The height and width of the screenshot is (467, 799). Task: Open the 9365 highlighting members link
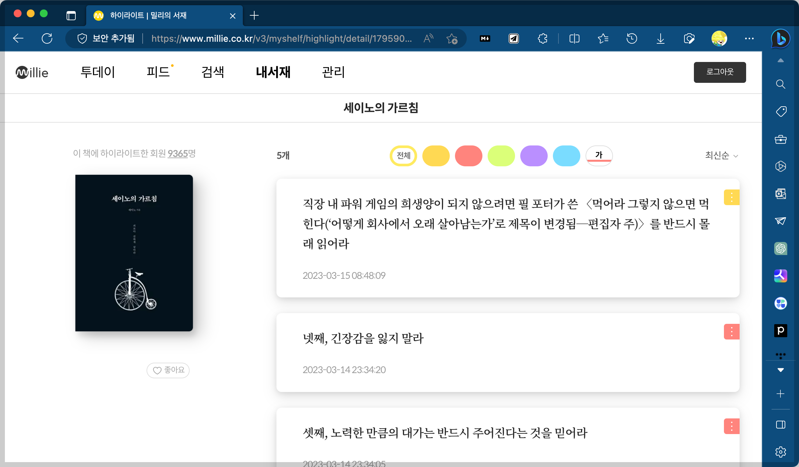pyautogui.click(x=178, y=153)
